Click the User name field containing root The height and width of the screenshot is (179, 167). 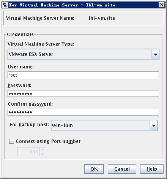pyautogui.click(x=83, y=75)
